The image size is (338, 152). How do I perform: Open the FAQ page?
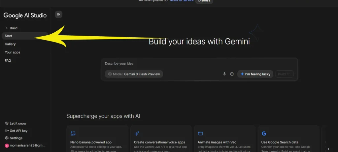(x=8, y=61)
